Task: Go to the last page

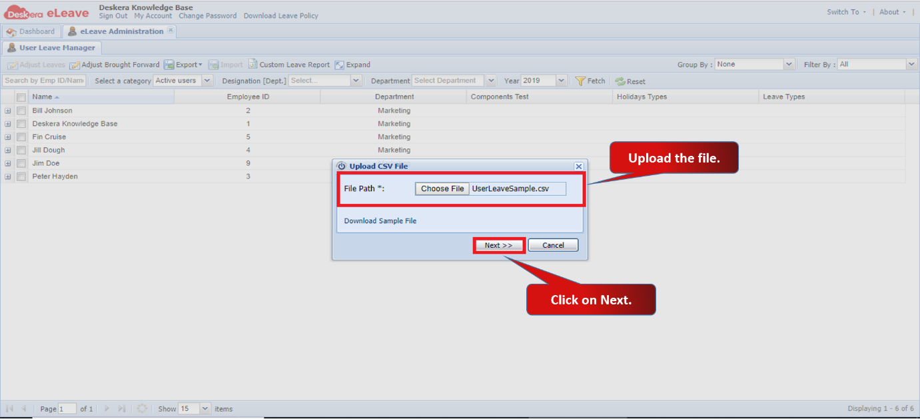Action: [x=122, y=408]
